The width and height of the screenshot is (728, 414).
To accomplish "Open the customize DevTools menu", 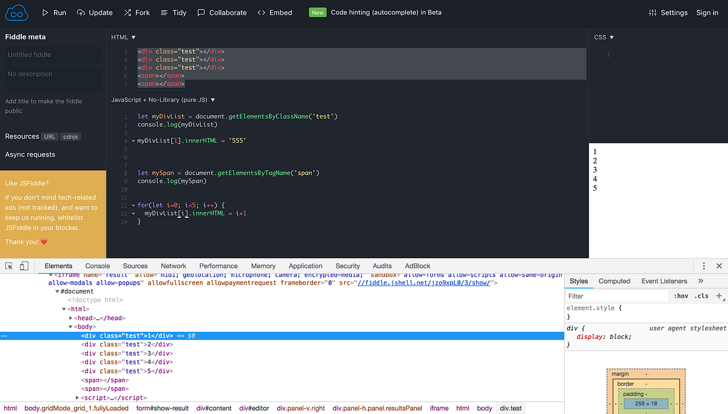I will click(703, 266).
